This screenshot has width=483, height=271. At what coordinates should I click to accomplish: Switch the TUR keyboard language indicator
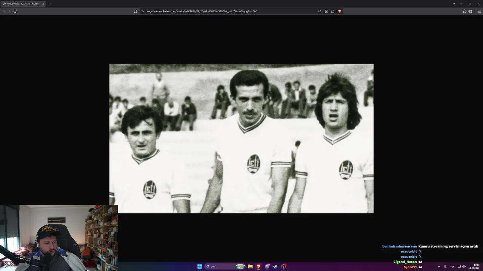click(x=452, y=266)
